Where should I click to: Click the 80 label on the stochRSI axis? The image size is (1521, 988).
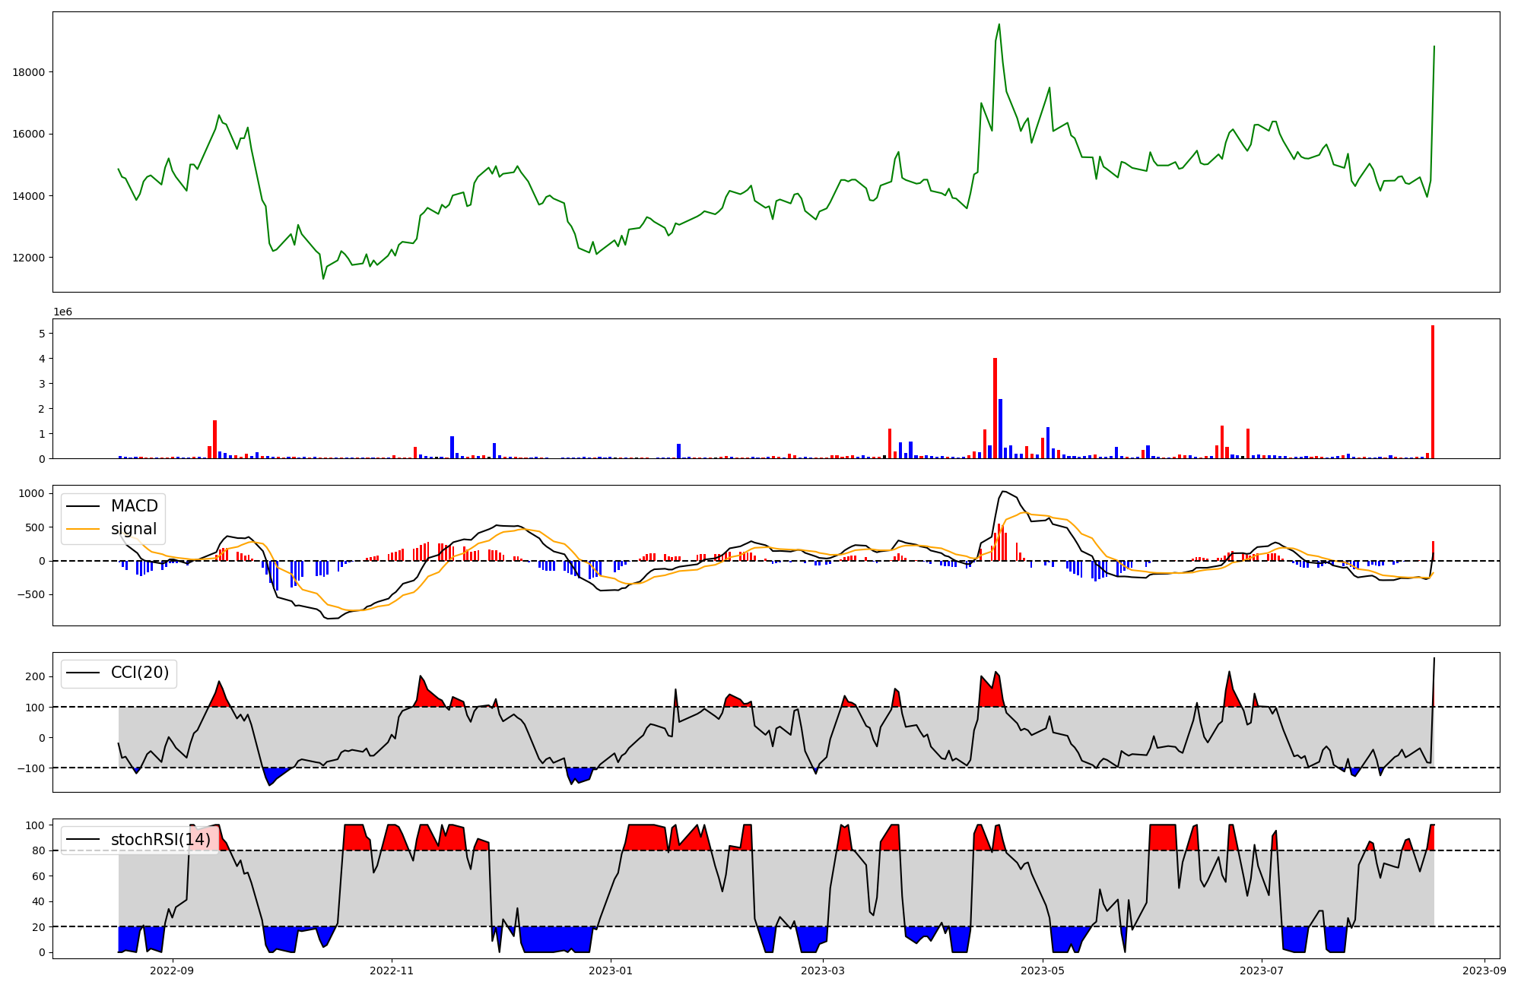[38, 850]
